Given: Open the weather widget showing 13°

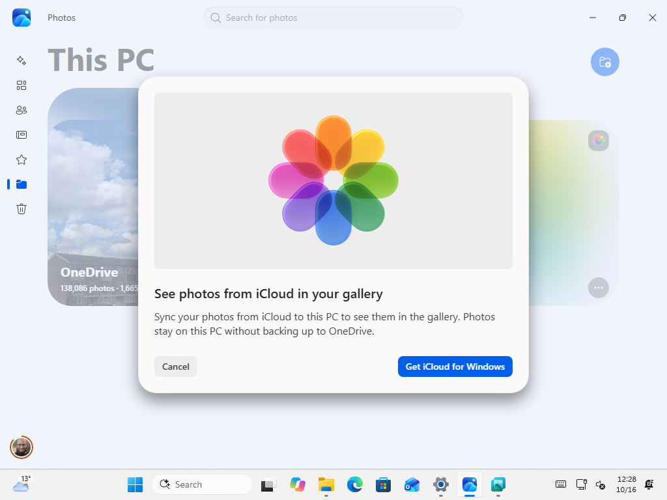Looking at the screenshot, I should [x=21, y=484].
